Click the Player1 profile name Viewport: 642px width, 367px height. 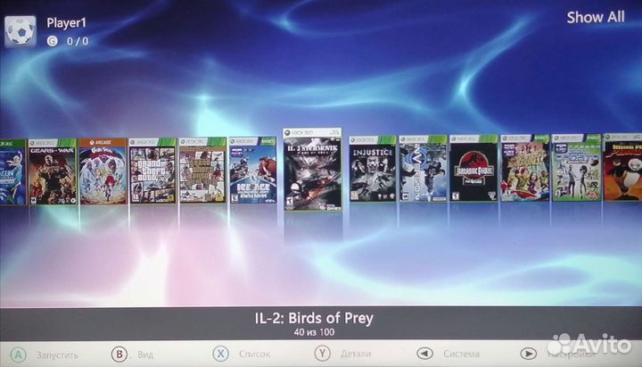point(66,23)
